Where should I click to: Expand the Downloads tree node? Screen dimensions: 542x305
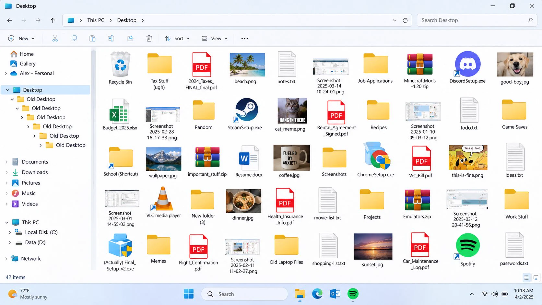pyautogui.click(x=6, y=172)
